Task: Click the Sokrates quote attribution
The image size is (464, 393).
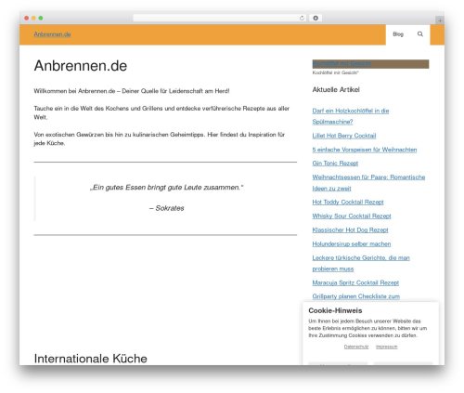Action: [167, 208]
